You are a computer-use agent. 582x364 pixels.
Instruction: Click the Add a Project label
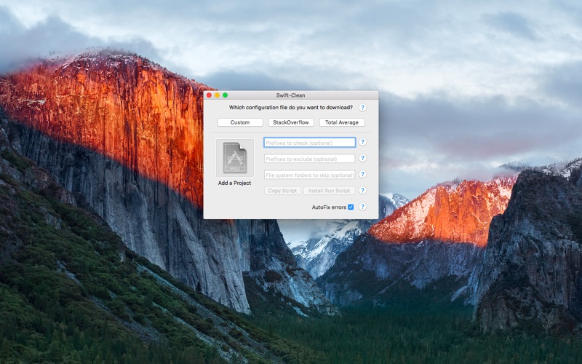click(235, 183)
